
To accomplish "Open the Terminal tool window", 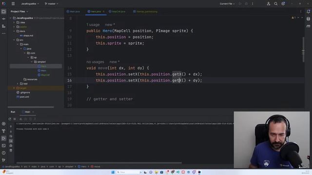I will coord(3,146).
